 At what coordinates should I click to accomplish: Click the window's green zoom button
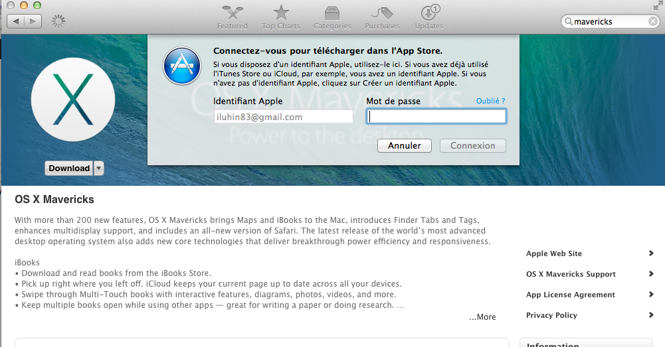pyautogui.click(x=37, y=5)
